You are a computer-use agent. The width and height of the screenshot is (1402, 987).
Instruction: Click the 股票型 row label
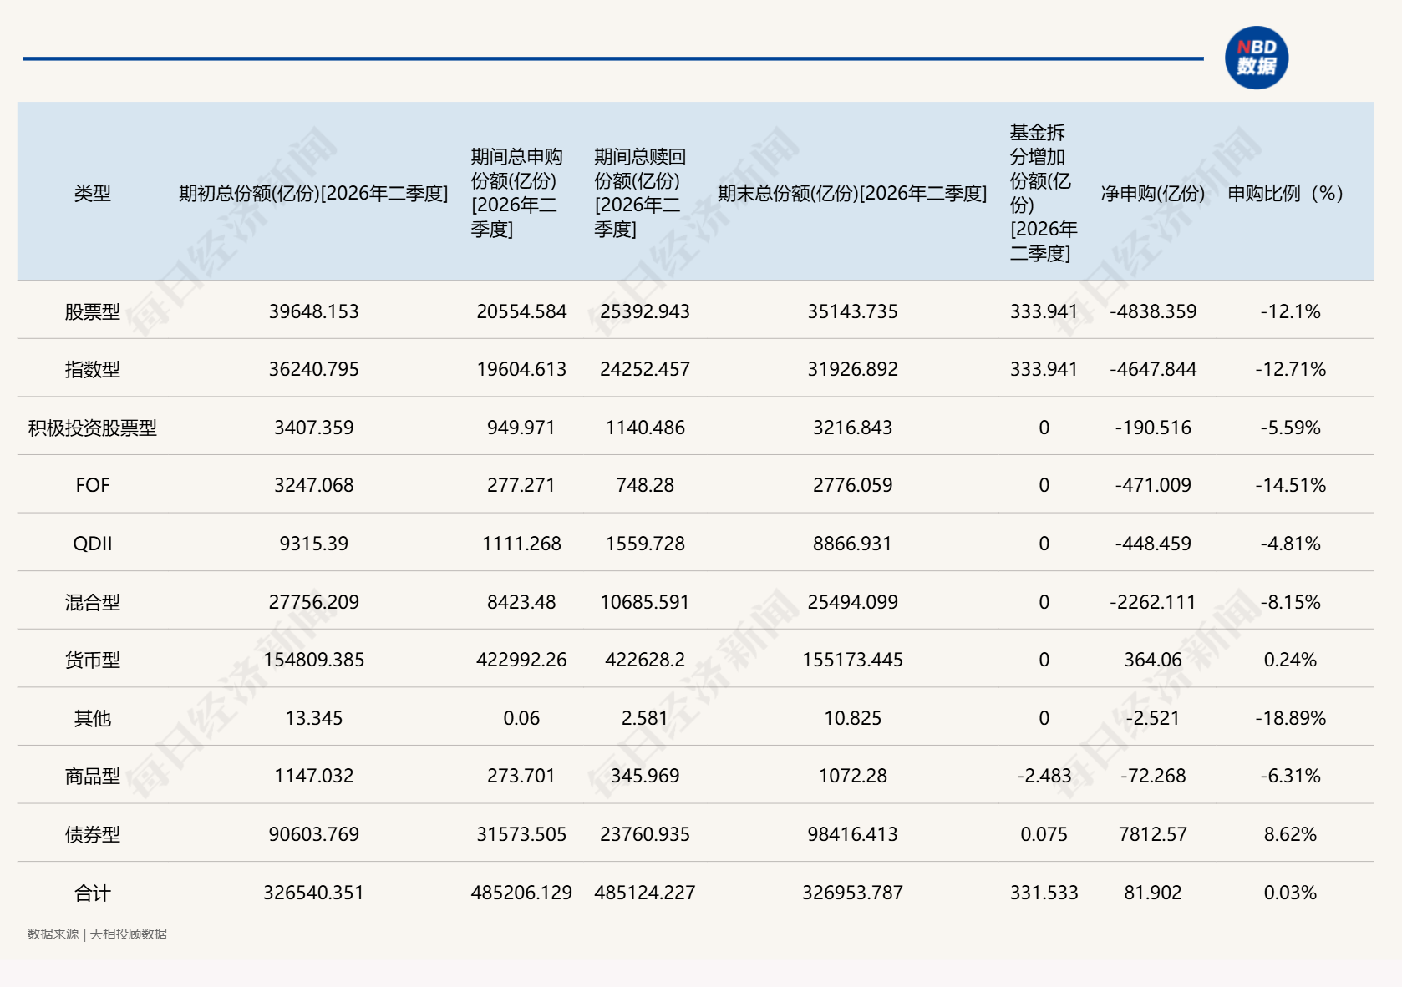click(x=93, y=311)
